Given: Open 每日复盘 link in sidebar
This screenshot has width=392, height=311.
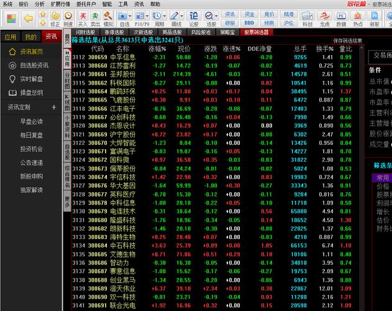Looking at the screenshot, I should click(x=32, y=136).
